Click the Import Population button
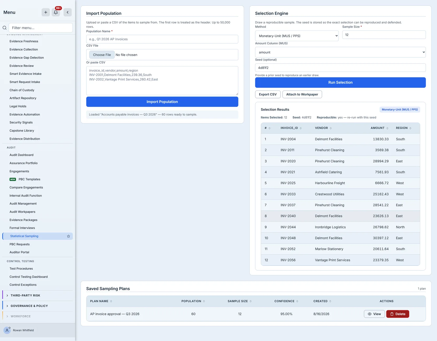Screen dimensions: 437x341 click(x=162, y=102)
